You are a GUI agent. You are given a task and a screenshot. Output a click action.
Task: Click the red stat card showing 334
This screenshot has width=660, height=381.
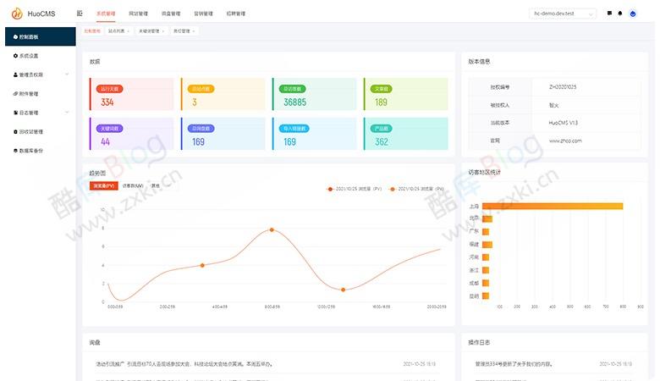(132, 94)
